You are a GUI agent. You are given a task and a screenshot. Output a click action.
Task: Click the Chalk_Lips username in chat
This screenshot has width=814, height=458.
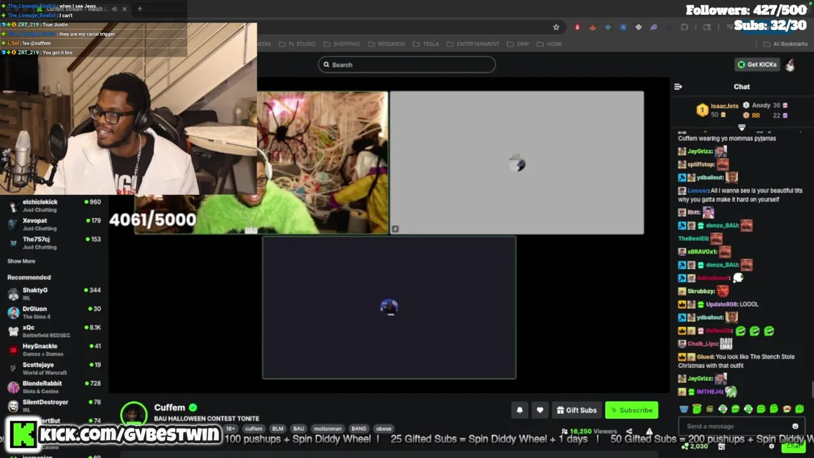point(702,343)
